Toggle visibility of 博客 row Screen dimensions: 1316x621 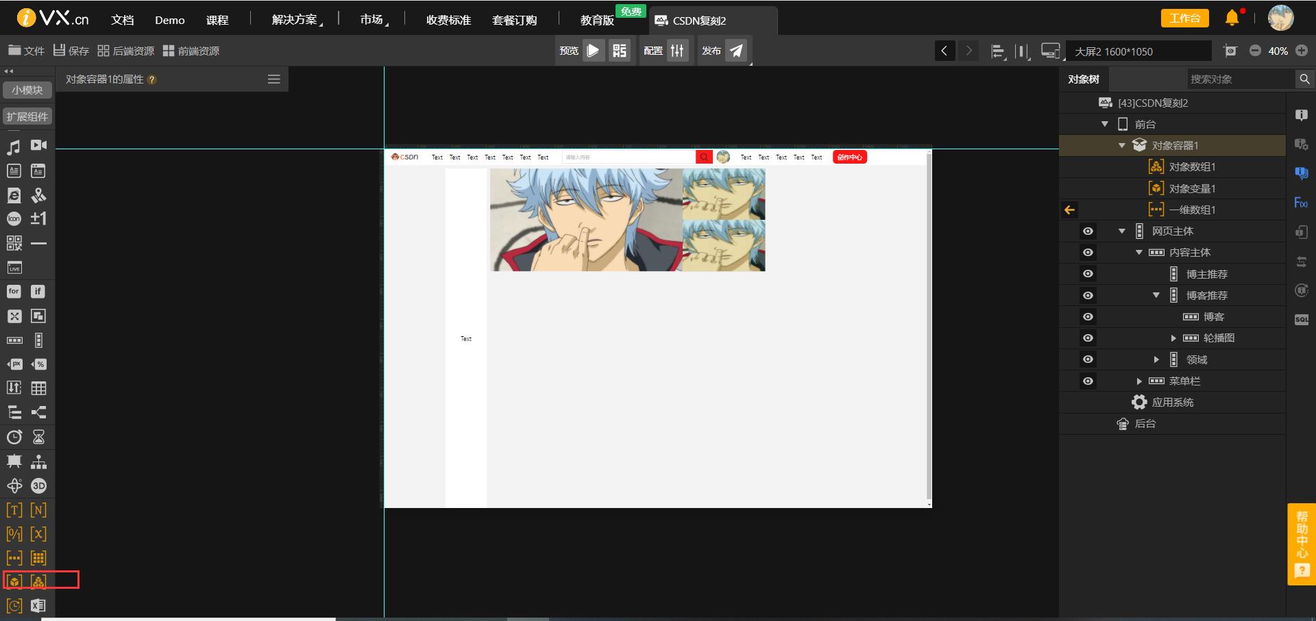click(1088, 317)
